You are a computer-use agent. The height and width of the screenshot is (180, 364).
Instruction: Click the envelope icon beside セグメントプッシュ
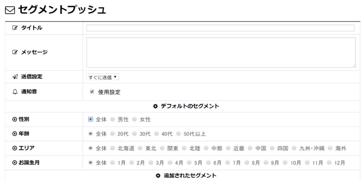pos(10,10)
